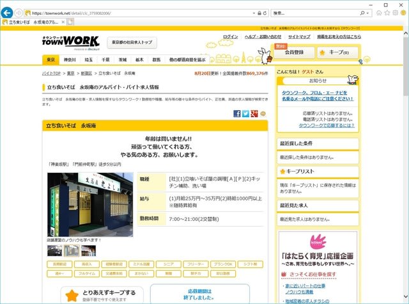Click the 新宿区 breadcrumb link
This screenshot has width=409, height=304.
(x=86, y=74)
